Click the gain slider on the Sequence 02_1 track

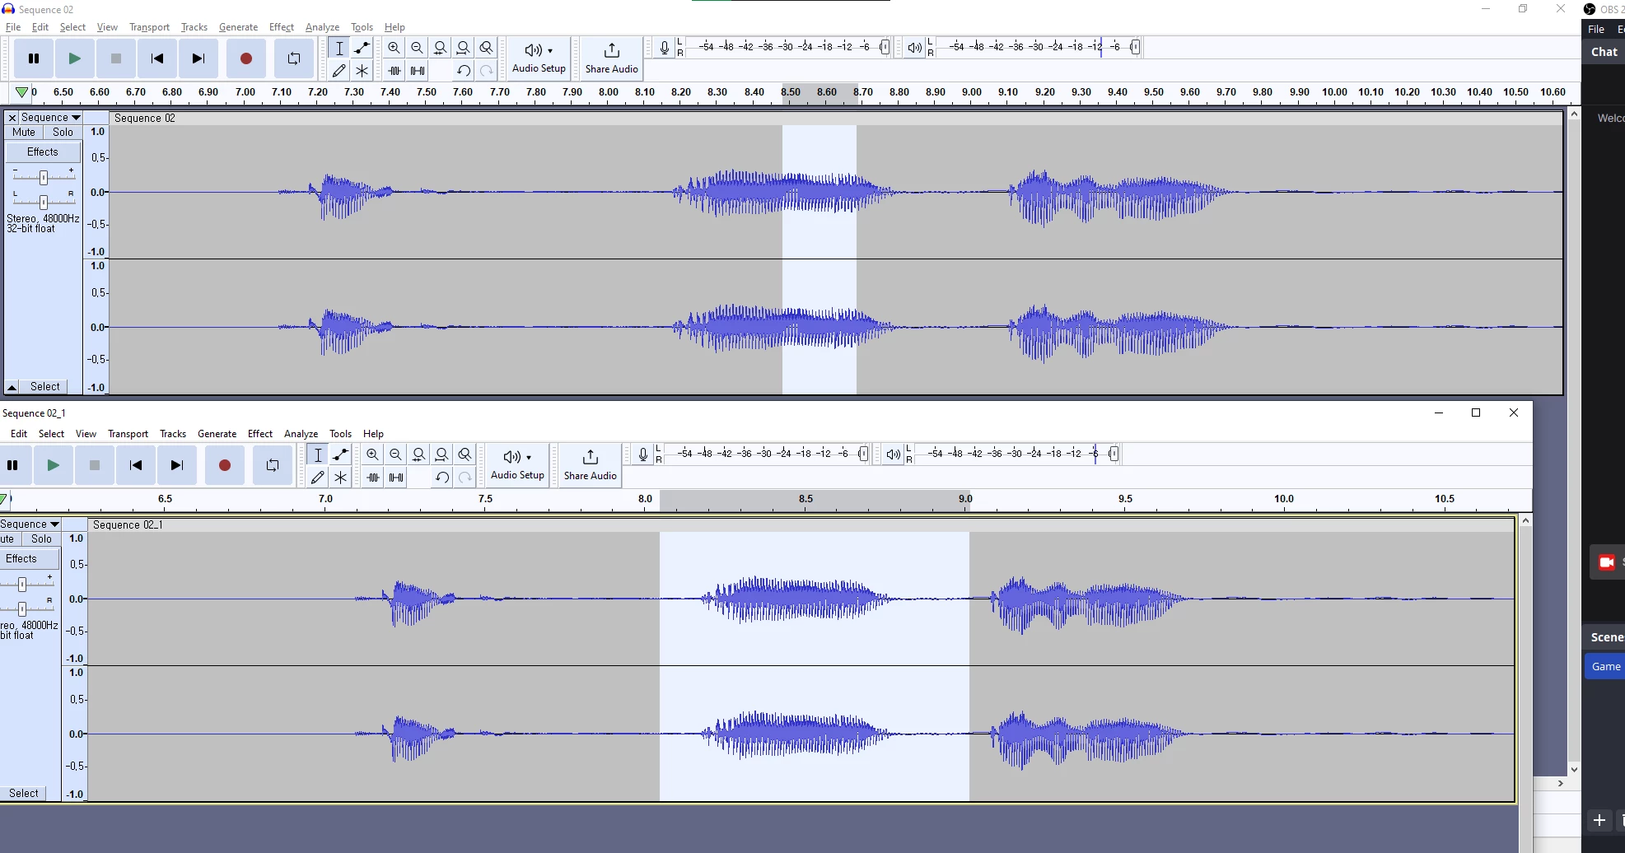(x=22, y=584)
